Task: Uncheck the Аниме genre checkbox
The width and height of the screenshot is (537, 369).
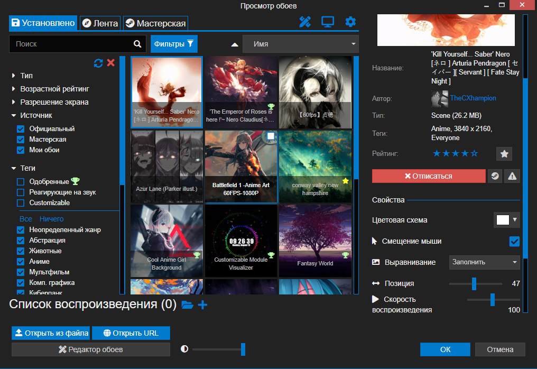Action: [21, 261]
